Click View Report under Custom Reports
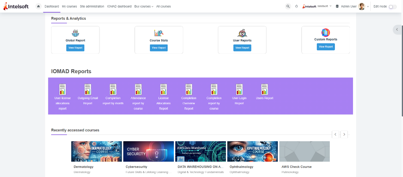Viewport: 403px width, 177px height. 325,47
